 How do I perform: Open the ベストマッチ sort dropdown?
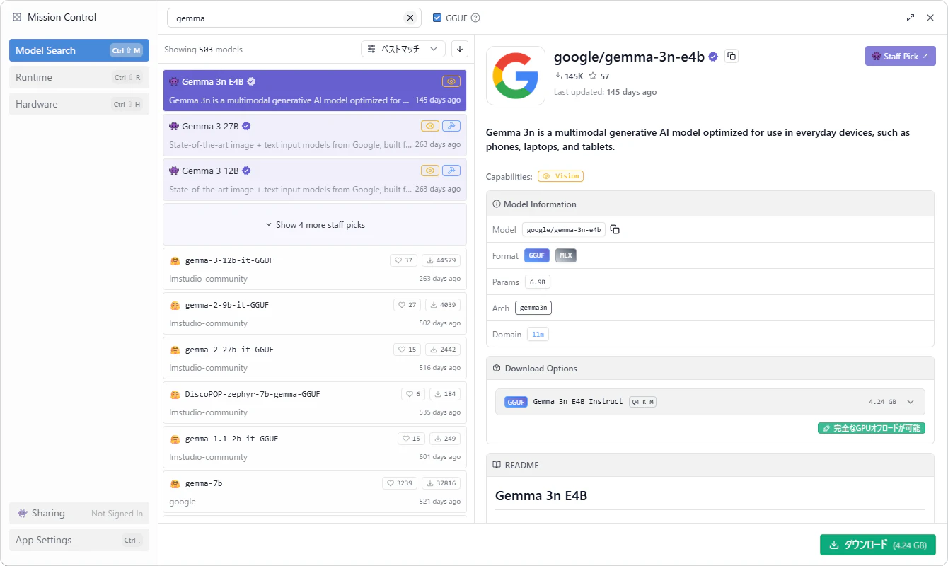pos(403,49)
